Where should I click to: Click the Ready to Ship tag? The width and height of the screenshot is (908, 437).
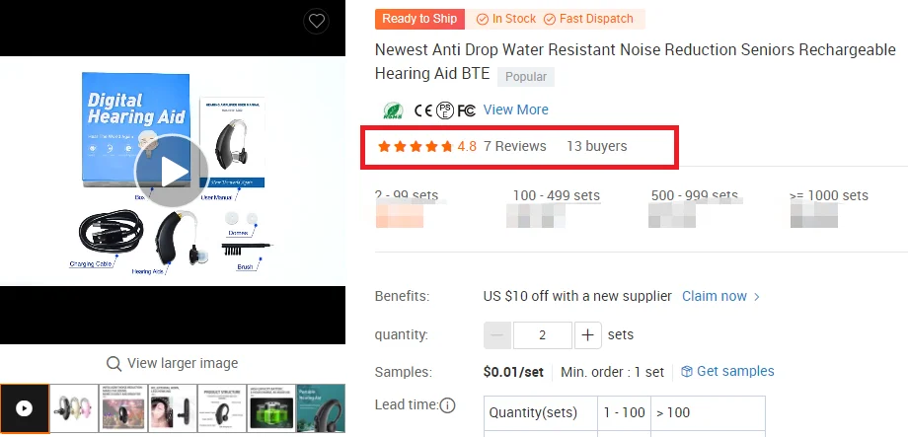point(419,19)
